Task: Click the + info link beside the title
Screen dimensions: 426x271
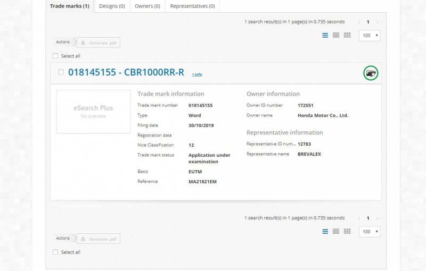Action: 197,74
